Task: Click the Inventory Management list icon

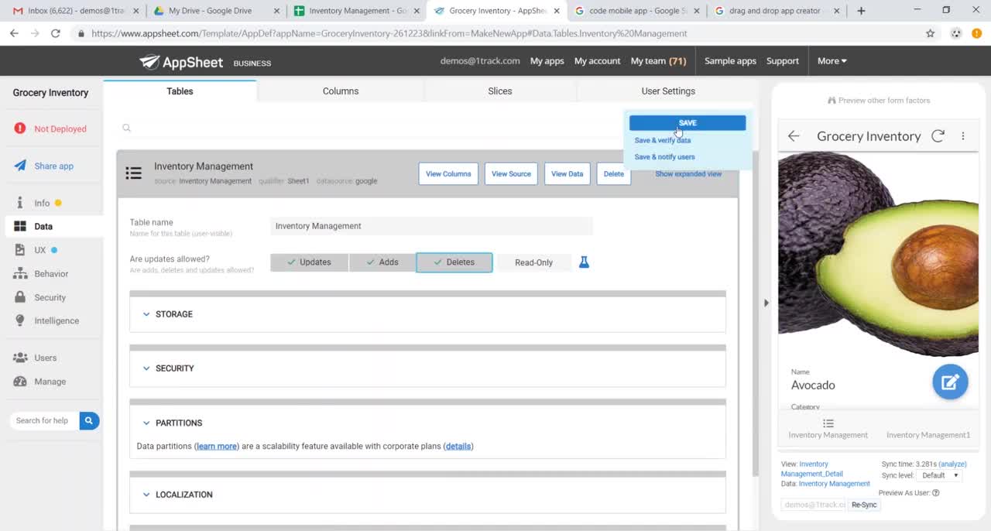Action: (134, 173)
